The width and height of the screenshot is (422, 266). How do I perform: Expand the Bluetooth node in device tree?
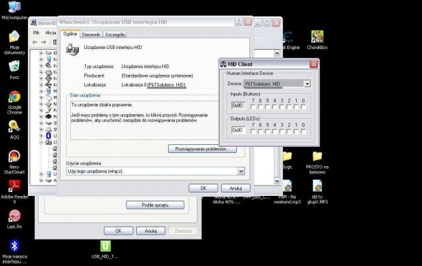[x=41, y=136]
